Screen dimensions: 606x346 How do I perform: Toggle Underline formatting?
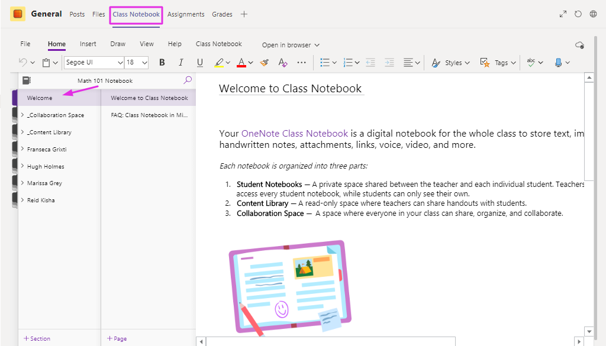click(200, 62)
